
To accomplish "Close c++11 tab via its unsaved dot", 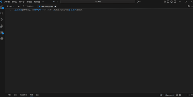I will coord(19,6).
